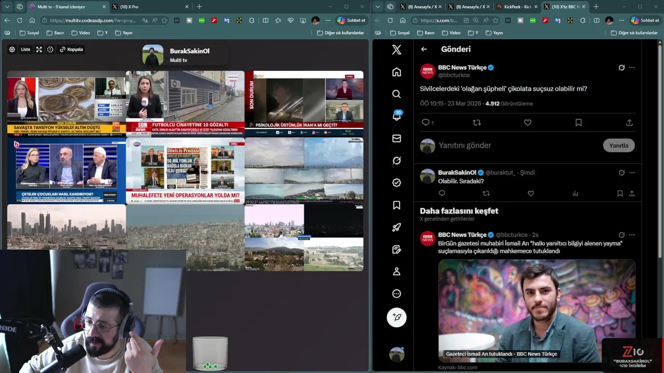This screenshot has width=664, height=373.
Task: Open the verified badge item in the X sidebar
Action: (396, 183)
